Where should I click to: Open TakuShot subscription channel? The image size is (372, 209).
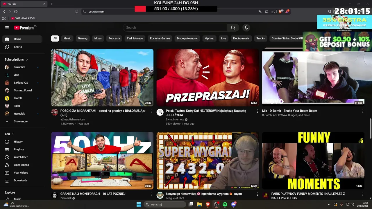pos(22,67)
